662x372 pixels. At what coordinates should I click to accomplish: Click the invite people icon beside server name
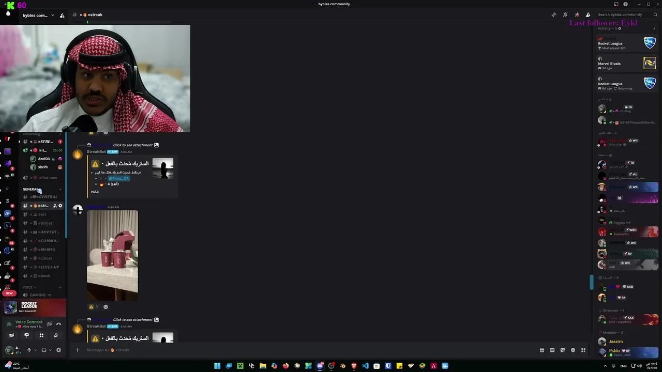tap(62, 16)
